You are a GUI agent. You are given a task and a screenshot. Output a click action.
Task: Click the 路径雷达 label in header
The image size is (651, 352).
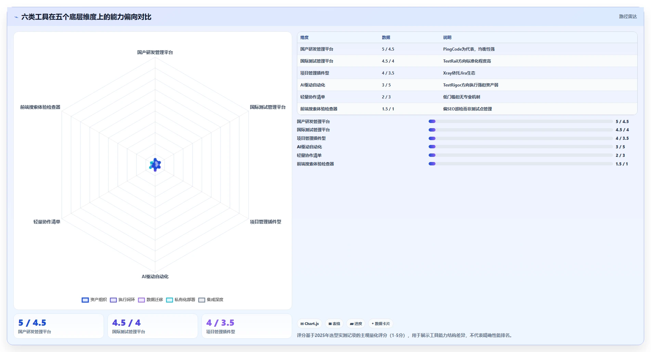[628, 16]
